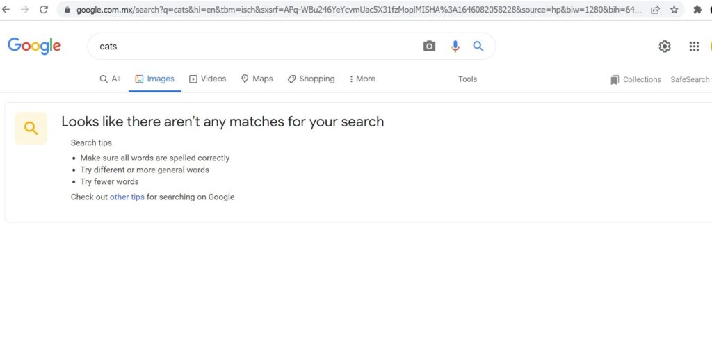Open Google settings gear

tap(665, 47)
